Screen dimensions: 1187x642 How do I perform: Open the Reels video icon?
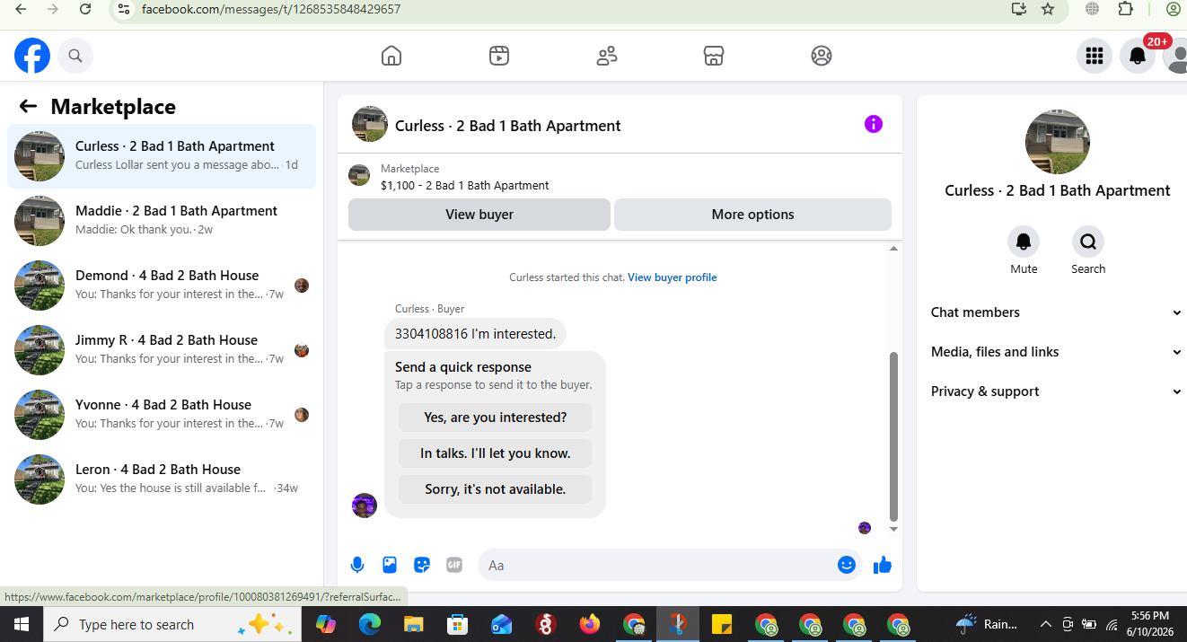tap(499, 56)
